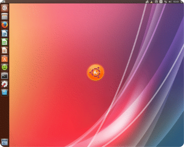Open LibreOffice Calc spreadsheet app
The width and height of the screenshot is (184, 147).
click(x=4, y=42)
